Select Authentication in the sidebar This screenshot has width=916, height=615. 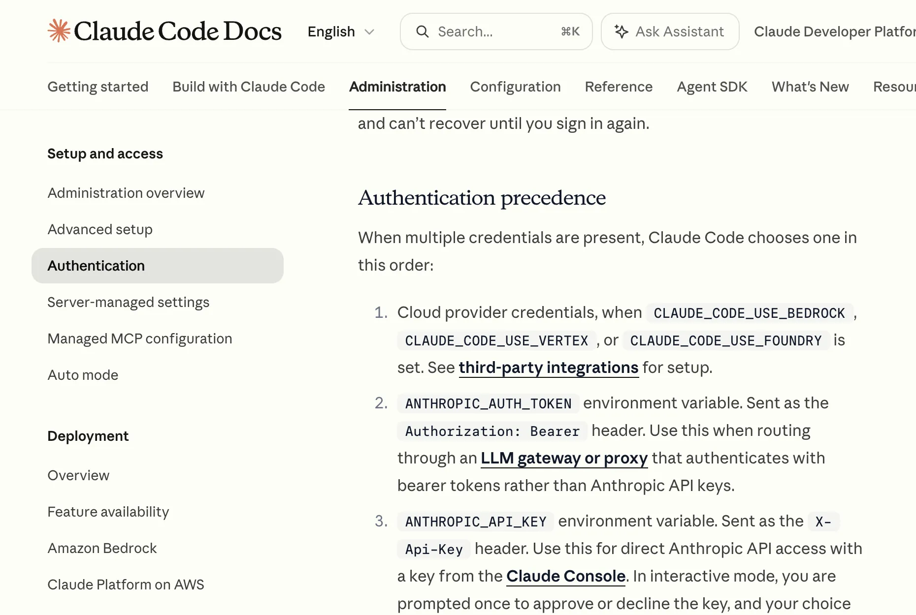158,266
